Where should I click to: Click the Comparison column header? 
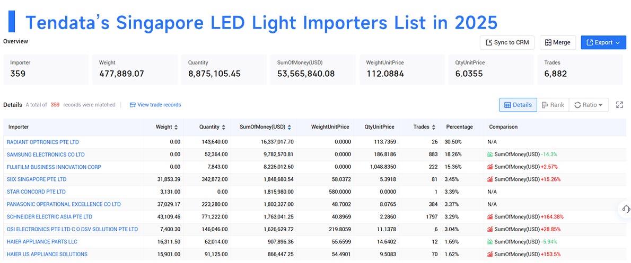click(503, 127)
